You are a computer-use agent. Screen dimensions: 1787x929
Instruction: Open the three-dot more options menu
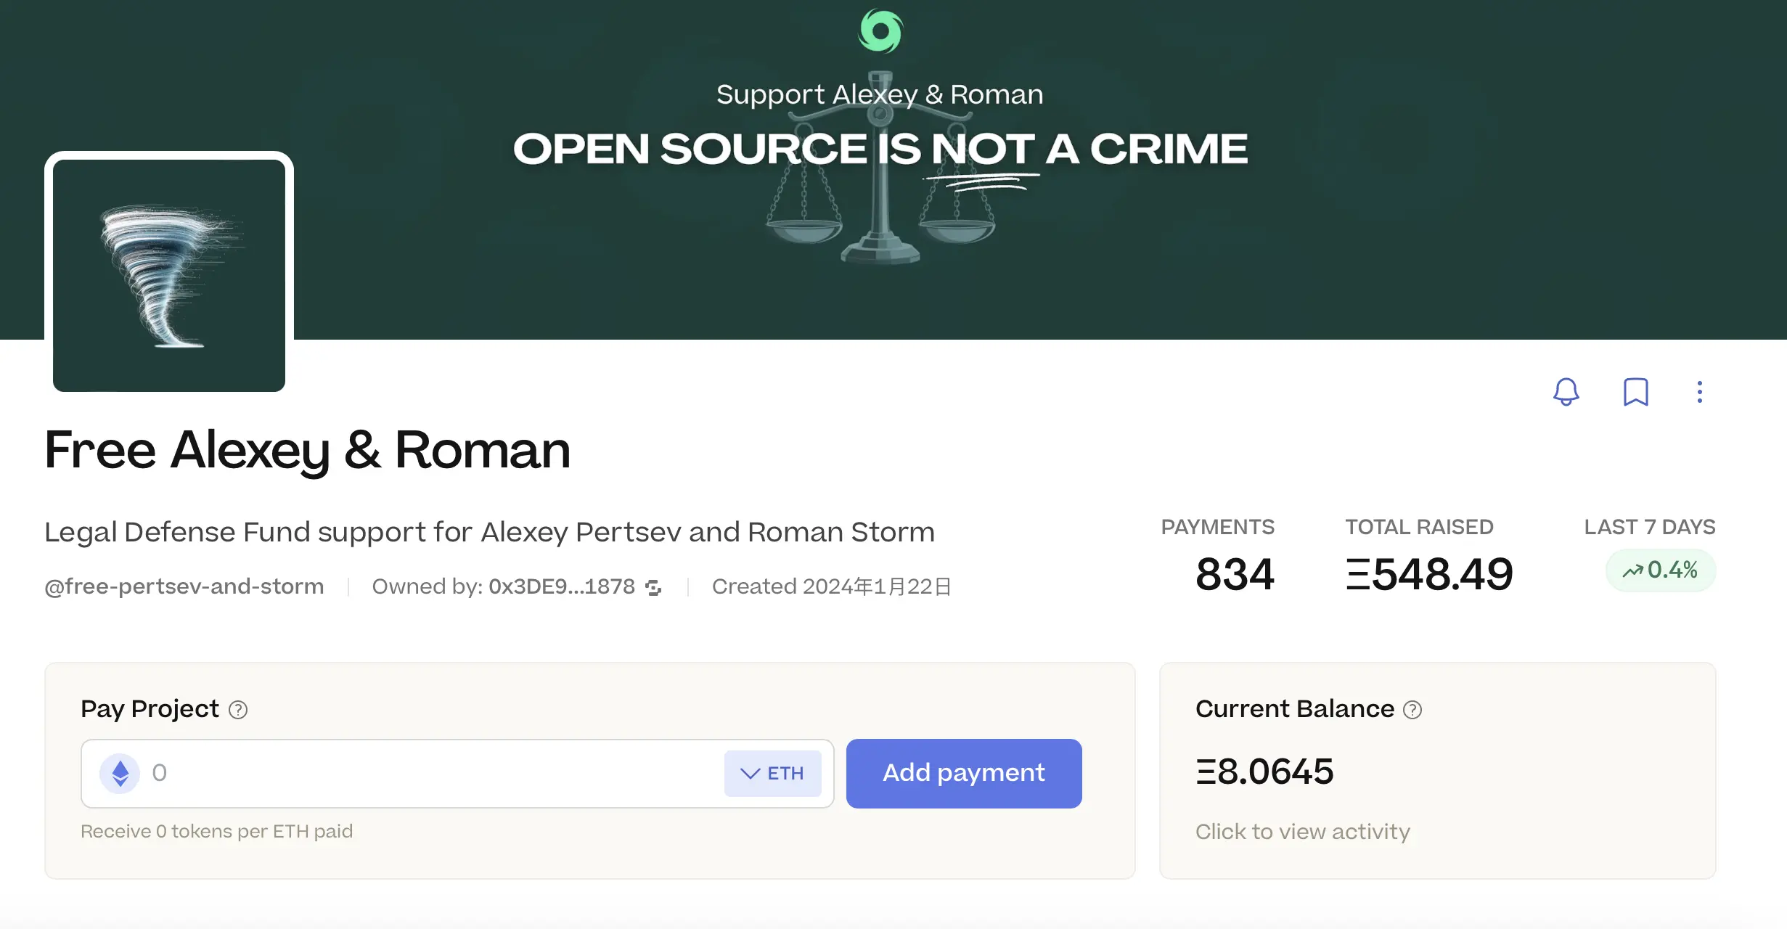pos(1699,392)
